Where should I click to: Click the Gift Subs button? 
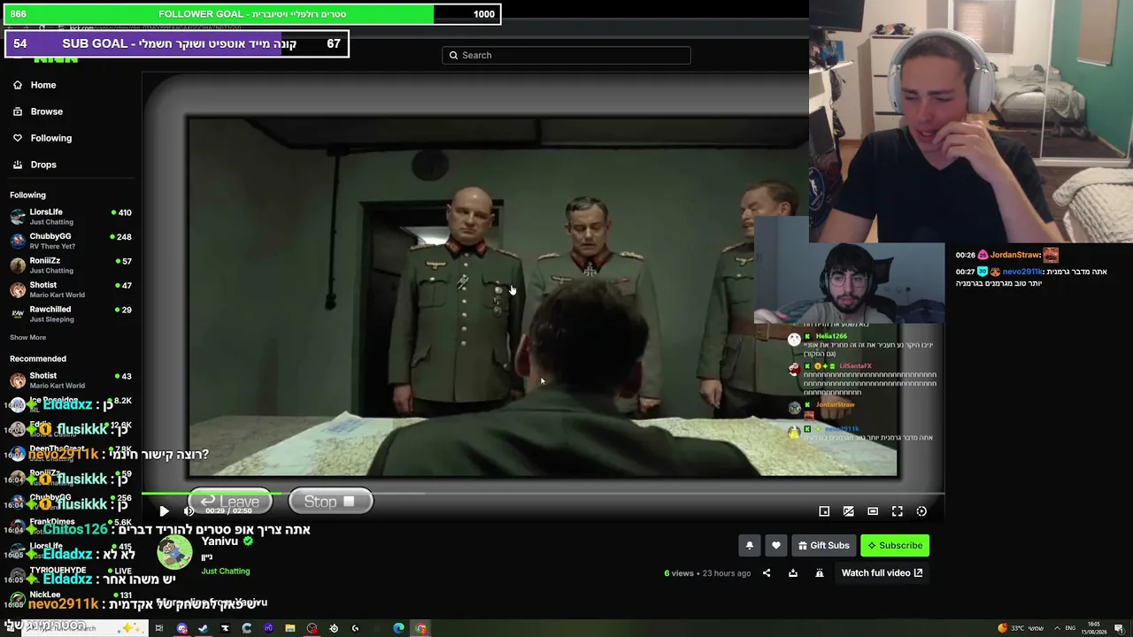(x=823, y=546)
